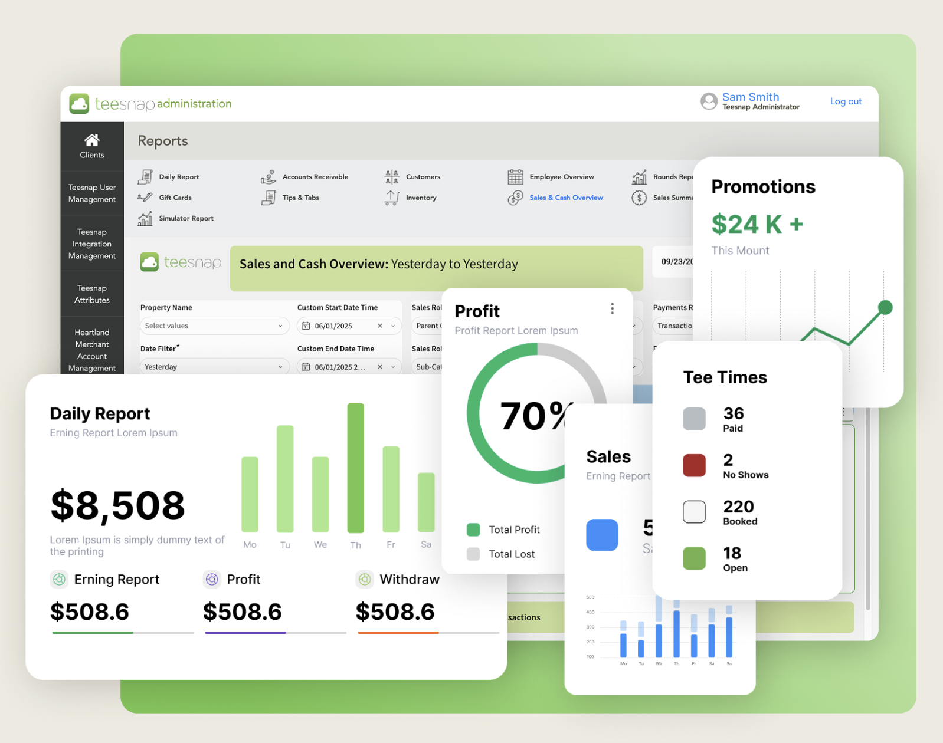Click the Clients home icon in sidebar
The height and width of the screenshot is (743, 943).
(91, 140)
